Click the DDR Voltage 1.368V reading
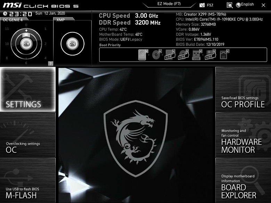The image size is (271, 203). (194, 34)
